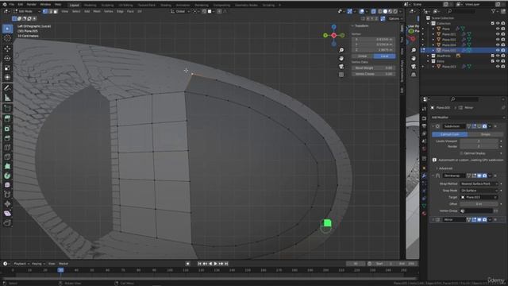
Task: Select the Loop Cut tool
Action: coord(7,147)
